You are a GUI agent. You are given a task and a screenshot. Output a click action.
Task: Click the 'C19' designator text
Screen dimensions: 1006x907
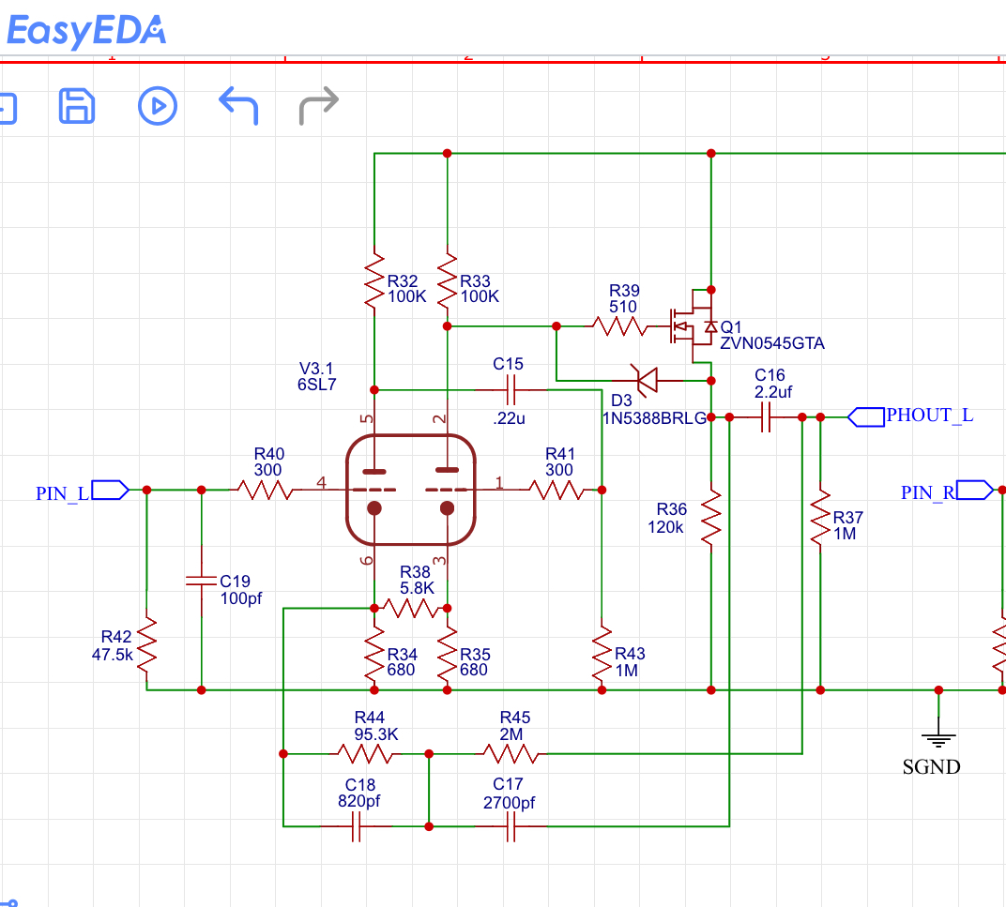(x=235, y=582)
